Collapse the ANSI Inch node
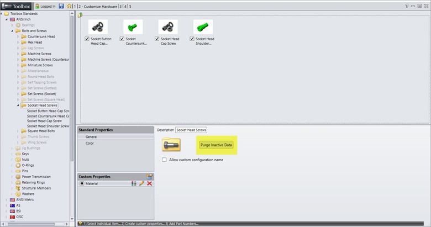This screenshot has height=227, width=431. click(6, 19)
